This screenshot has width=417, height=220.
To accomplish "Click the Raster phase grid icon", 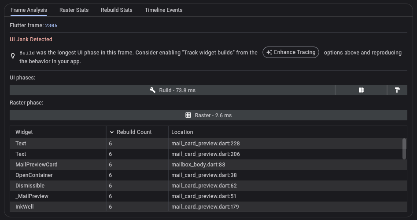I will (x=188, y=115).
